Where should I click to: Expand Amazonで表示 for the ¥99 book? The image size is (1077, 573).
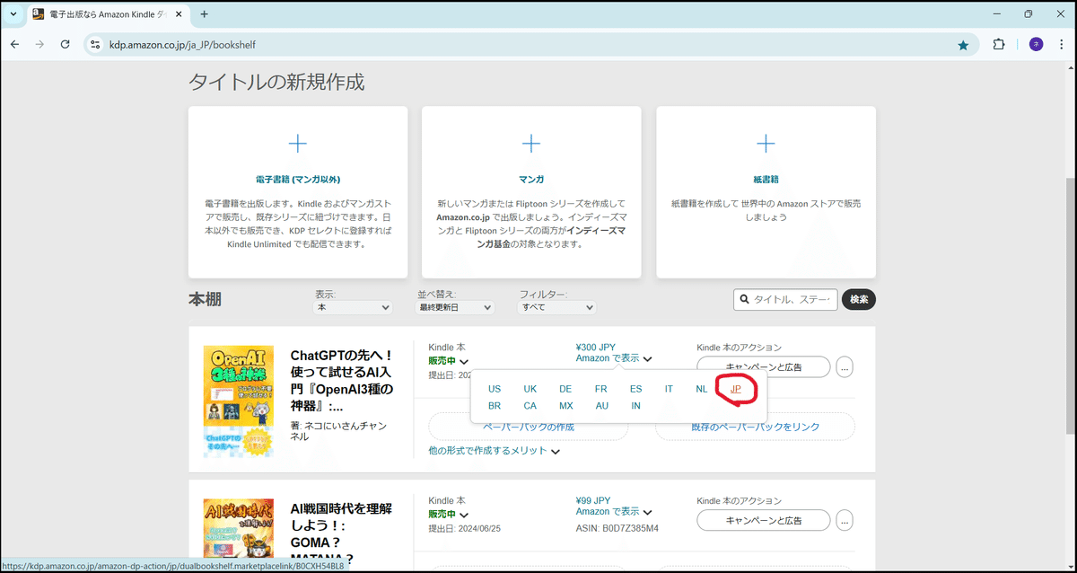[x=614, y=511]
